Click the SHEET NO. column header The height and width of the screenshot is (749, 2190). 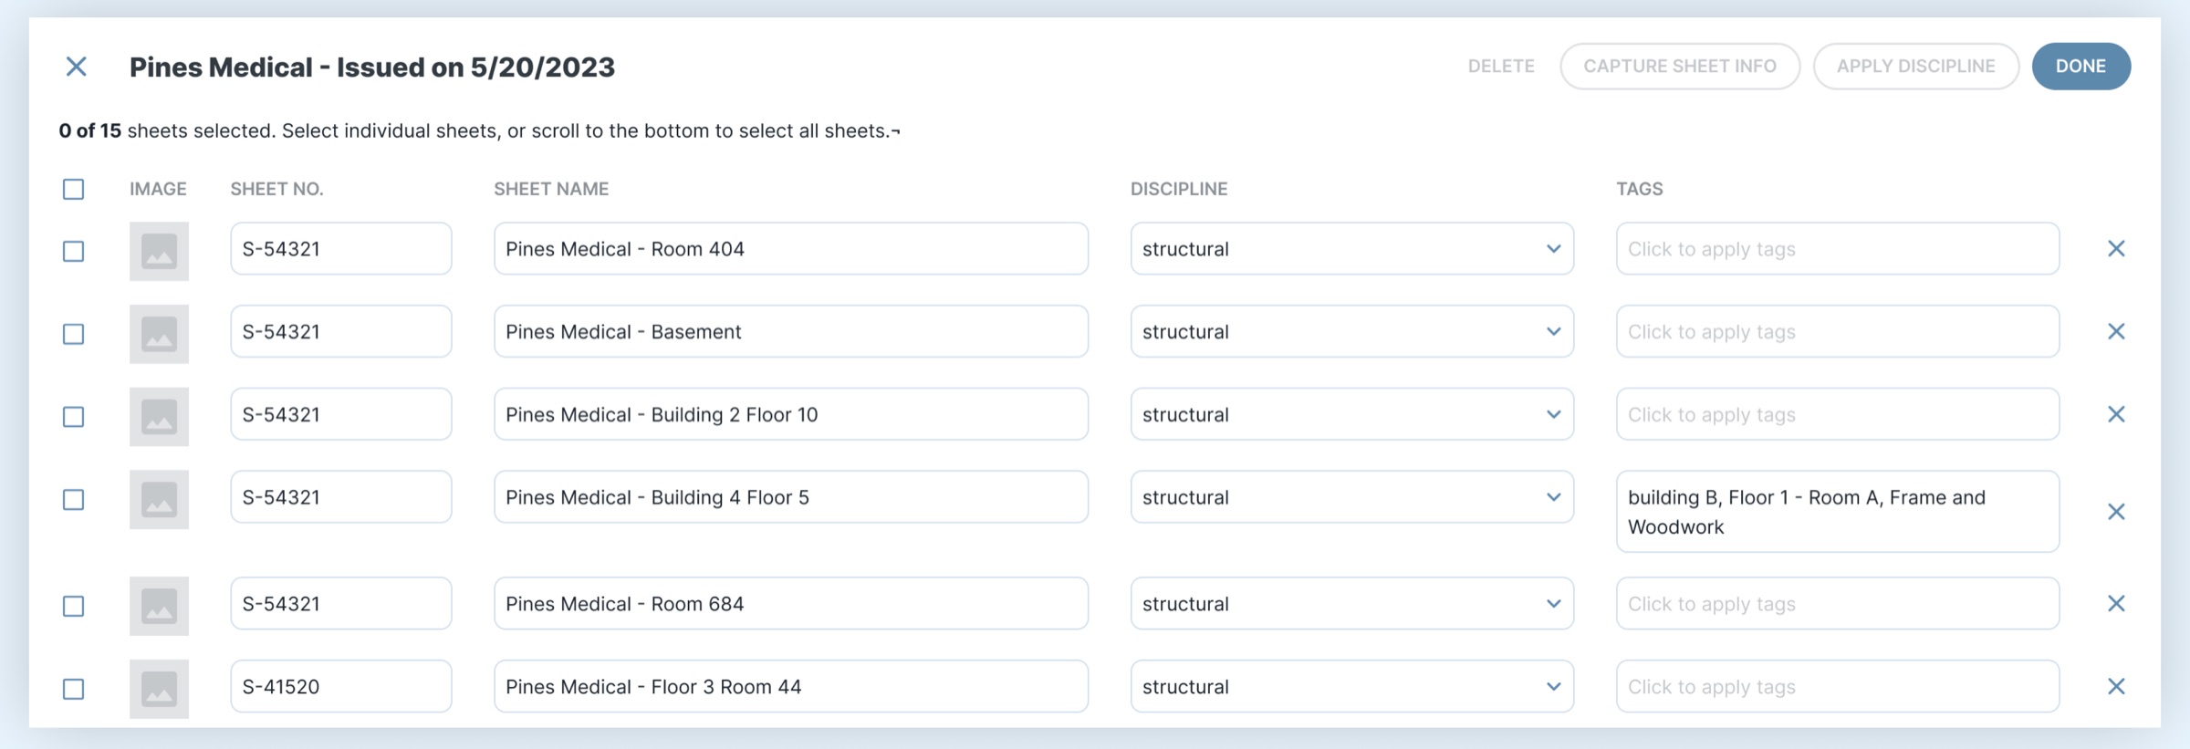pyautogui.click(x=276, y=189)
